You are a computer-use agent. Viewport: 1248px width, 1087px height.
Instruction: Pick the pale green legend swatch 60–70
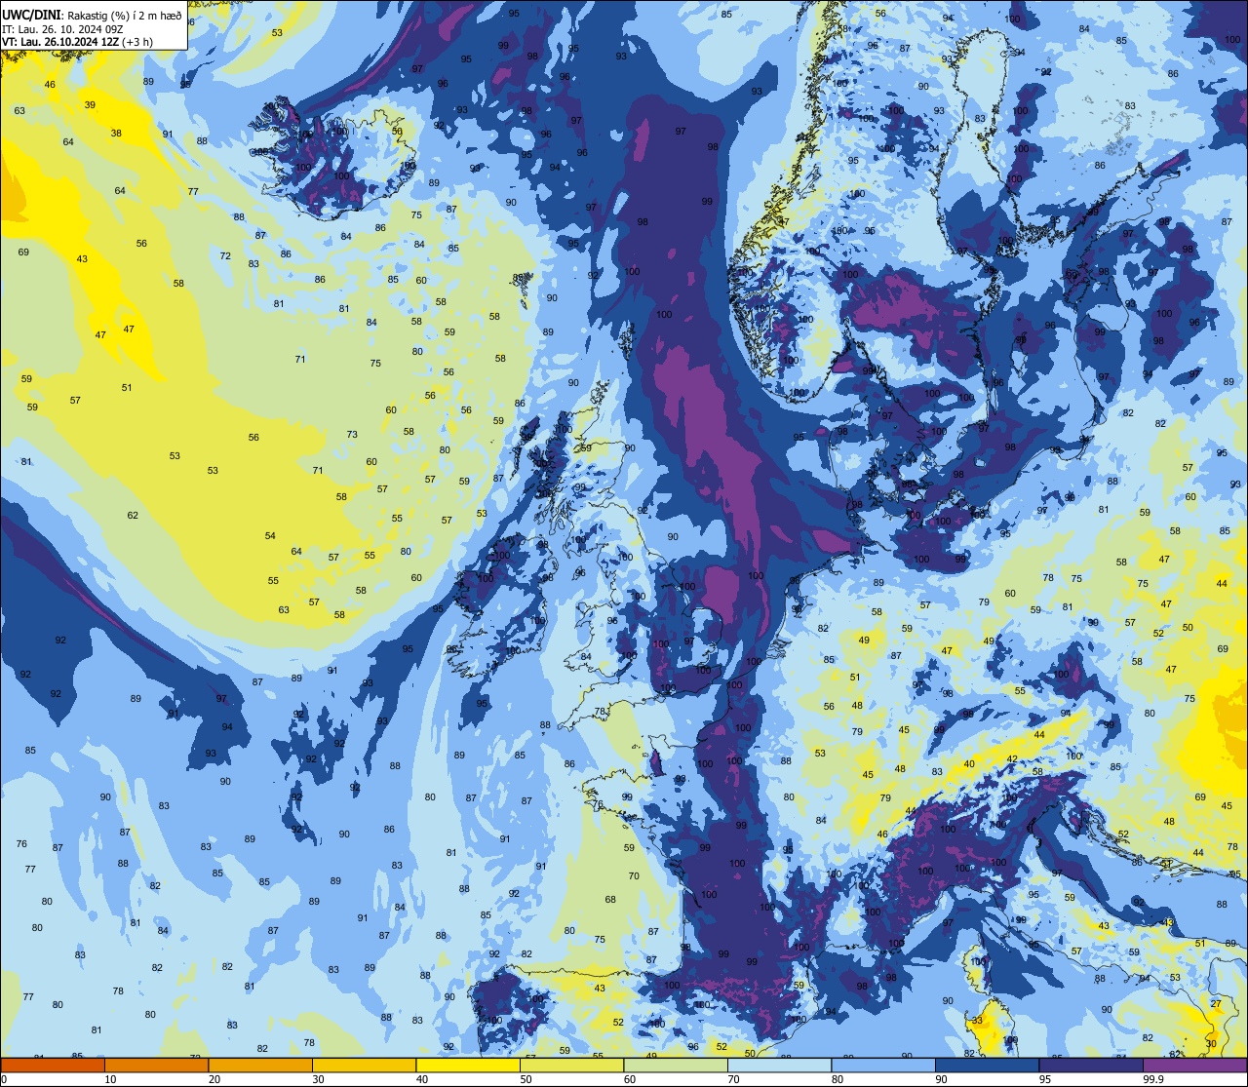coord(676,1065)
